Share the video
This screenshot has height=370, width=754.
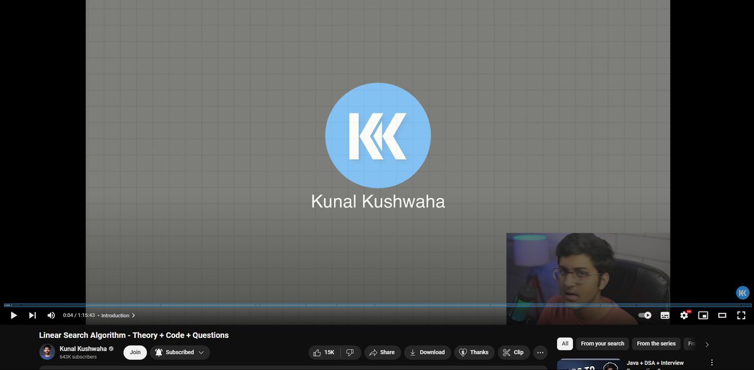coord(382,352)
